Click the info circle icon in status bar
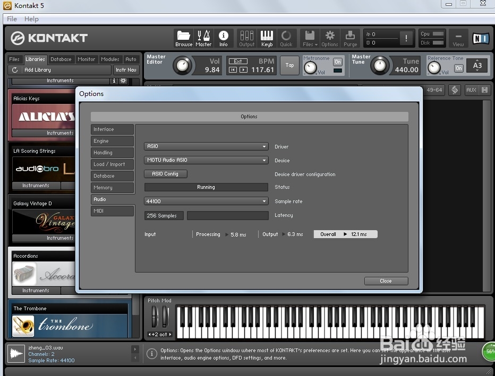The image size is (495, 376). pyautogui.click(x=151, y=354)
